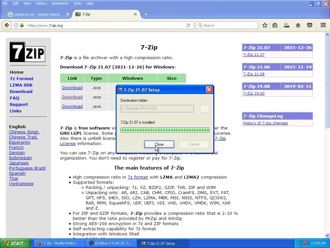Screen dimensions: 330x248
Task: Open LZMA SDK sidebar link
Action: coord(21,85)
